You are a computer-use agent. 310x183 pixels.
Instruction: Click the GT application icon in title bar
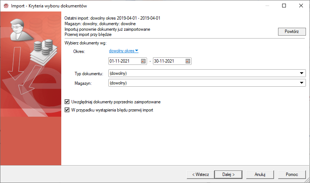(6, 6)
